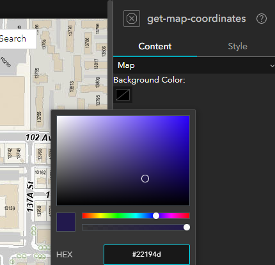Viewport: 275px width, 265px height.
Task: Click the building labeled 10162
Action: coord(40,172)
